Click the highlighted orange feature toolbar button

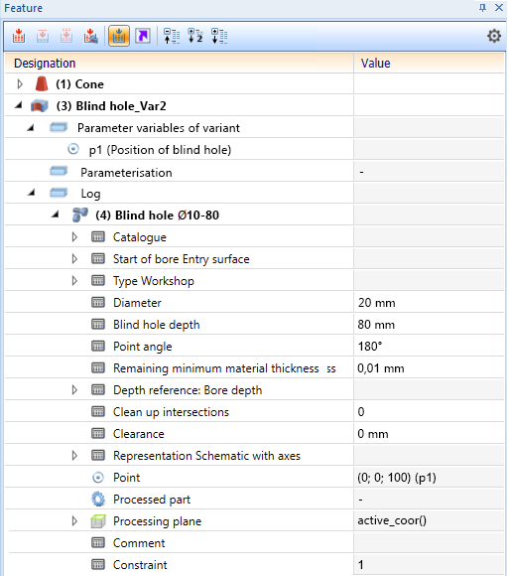119,36
